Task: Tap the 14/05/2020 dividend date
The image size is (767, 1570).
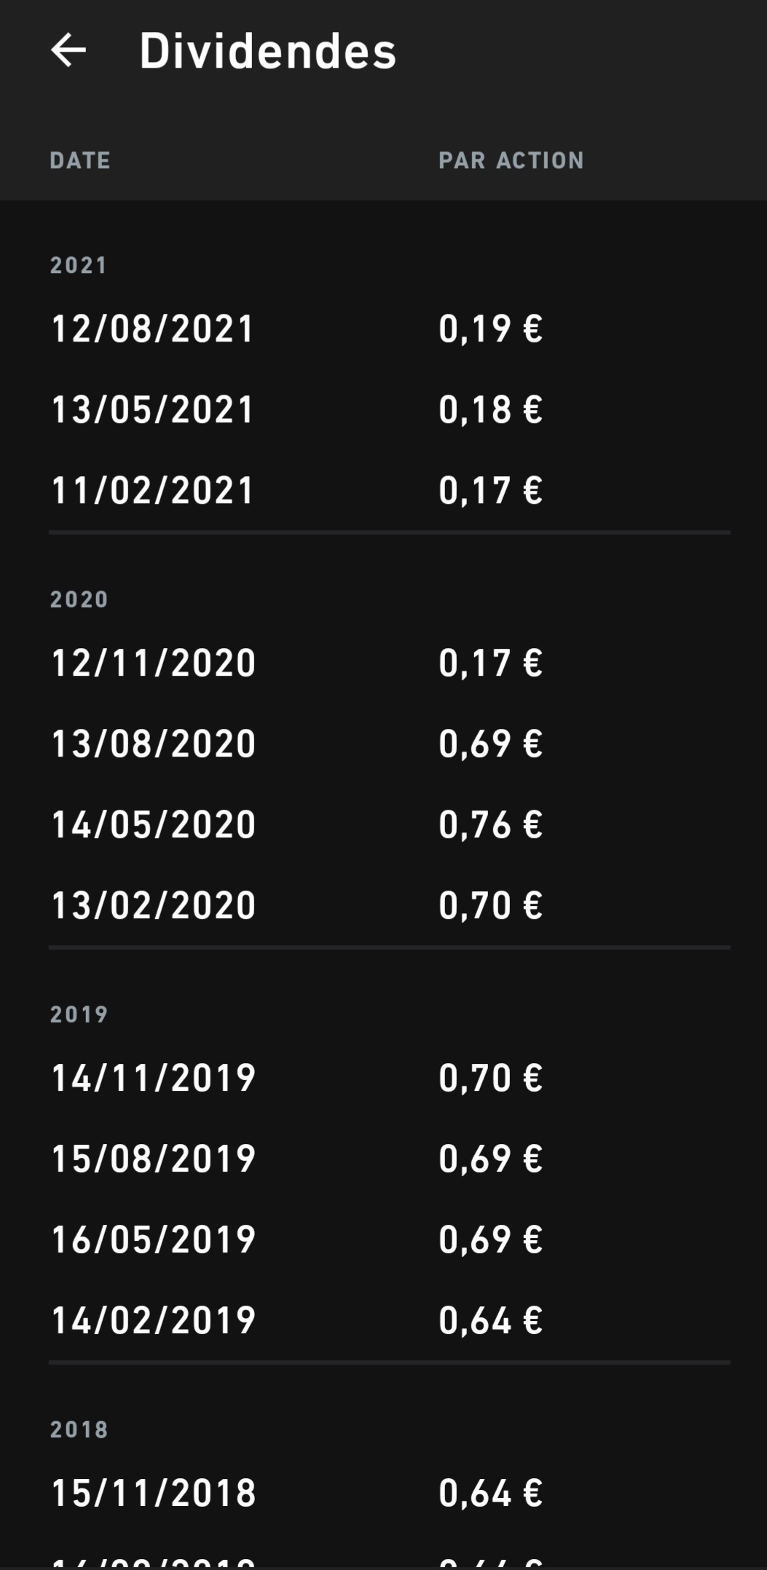Action: 153,824
